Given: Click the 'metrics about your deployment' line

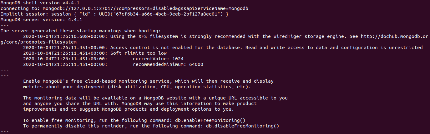Looking at the screenshot, I should (x=137, y=87).
